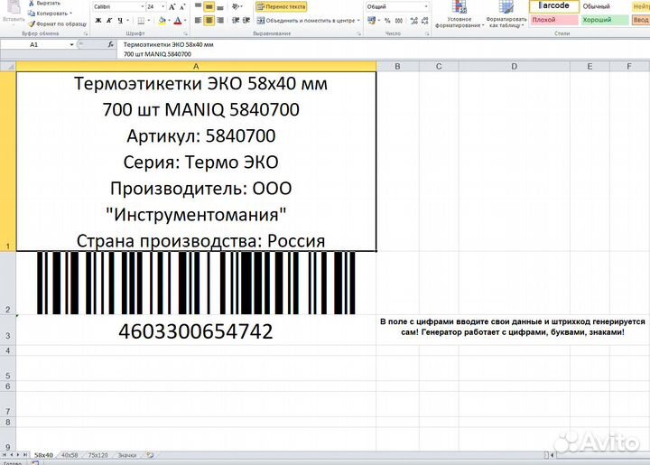
Task: Click the insert new sheet tab icon
Action: pyautogui.click(x=150, y=455)
